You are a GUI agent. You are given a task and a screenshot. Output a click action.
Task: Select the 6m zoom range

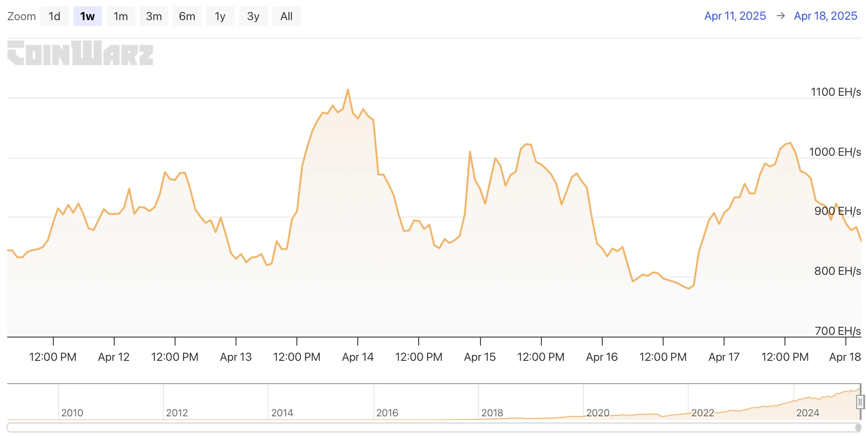(187, 17)
